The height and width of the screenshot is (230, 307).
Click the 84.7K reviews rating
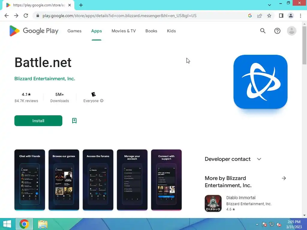click(x=26, y=97)
